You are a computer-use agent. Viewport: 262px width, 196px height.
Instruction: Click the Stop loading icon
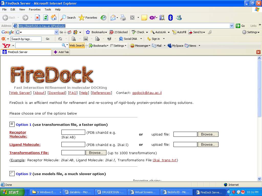pyautogui.click(x=37, y=18)
